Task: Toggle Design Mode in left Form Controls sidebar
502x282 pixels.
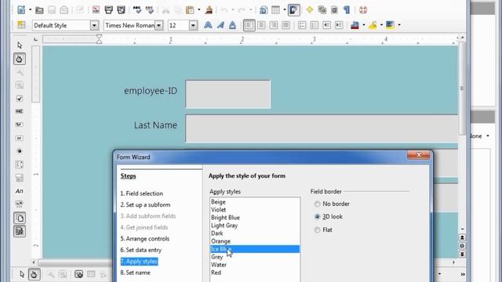Action: click(x=20, y=59)
